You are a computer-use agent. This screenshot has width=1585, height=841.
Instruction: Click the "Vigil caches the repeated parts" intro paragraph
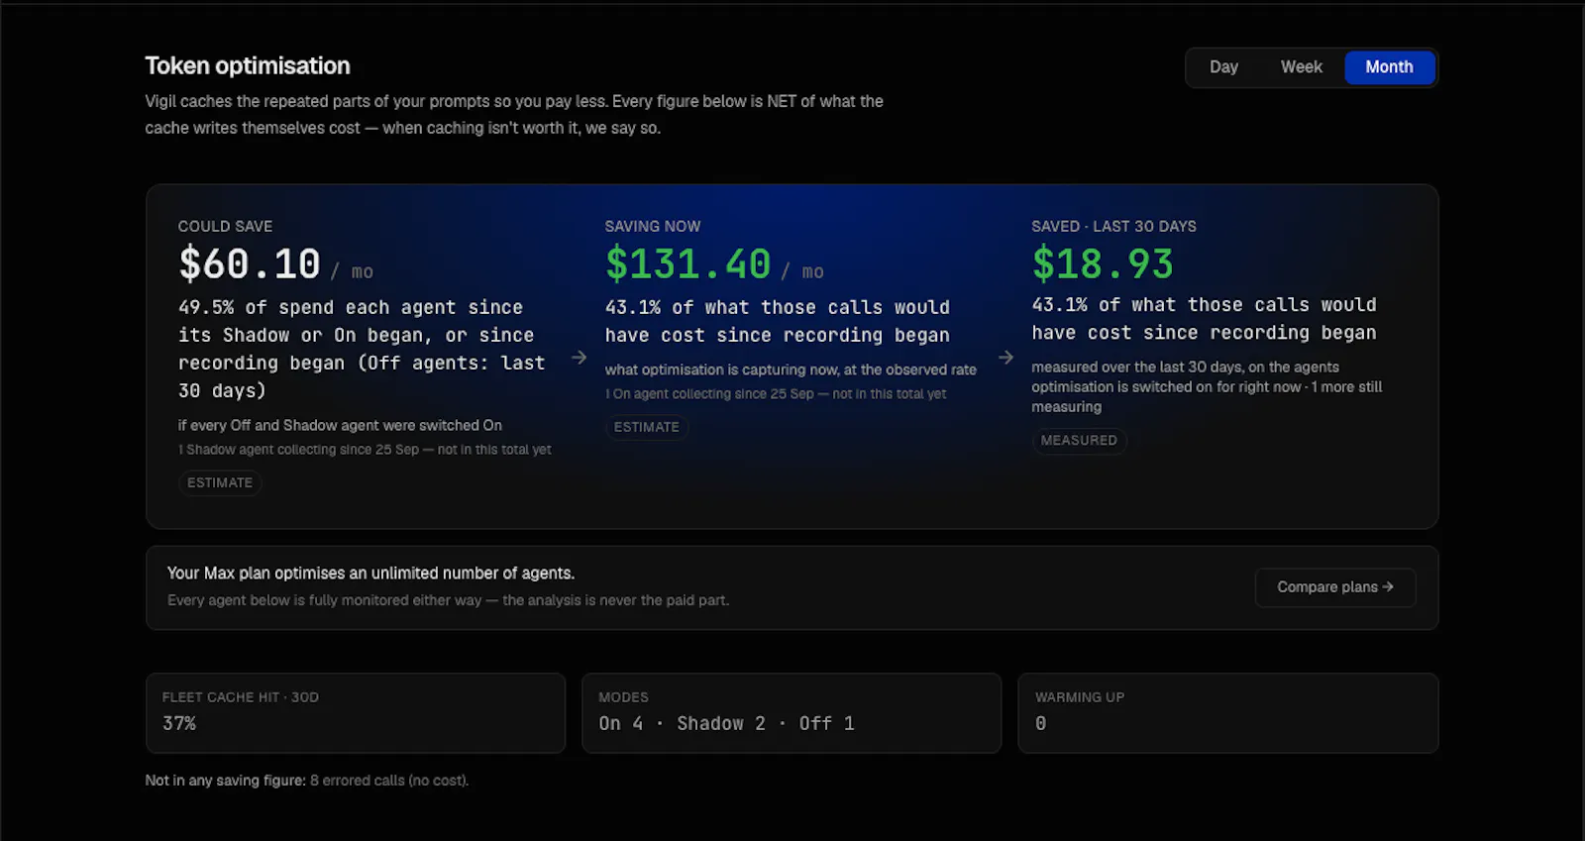tap(514, 115)
